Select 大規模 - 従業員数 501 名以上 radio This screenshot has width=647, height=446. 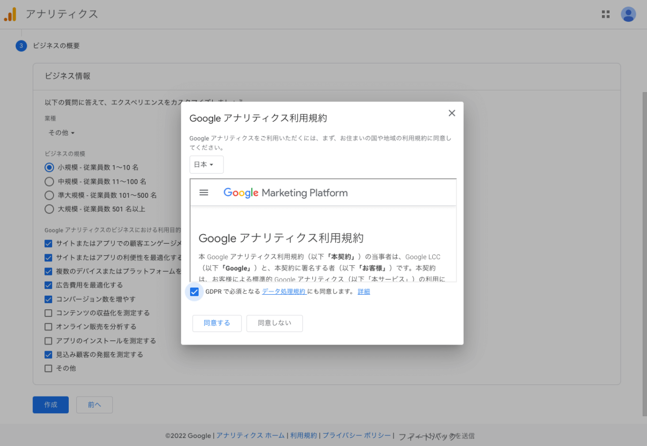[x=49, y=209]
